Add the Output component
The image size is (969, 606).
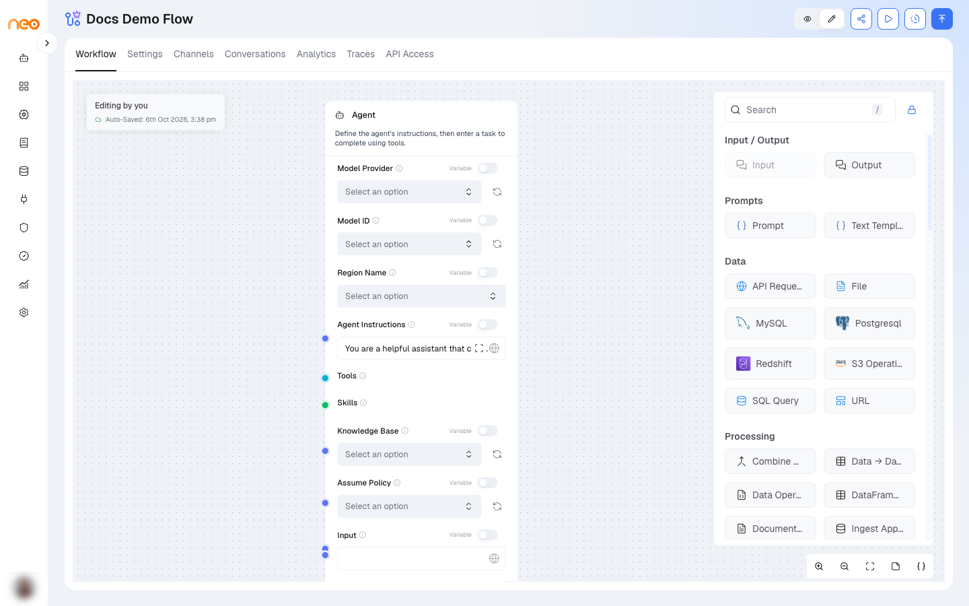click(x=869, y=165)
